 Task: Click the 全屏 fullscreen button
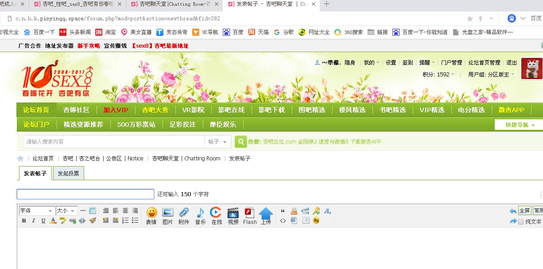coord(524,211)
